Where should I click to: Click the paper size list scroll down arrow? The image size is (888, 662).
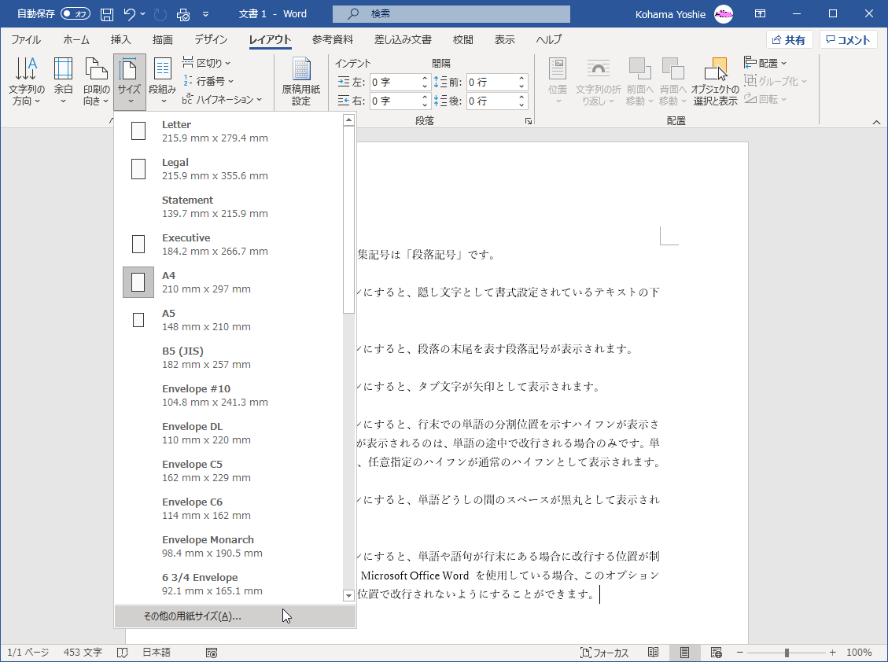(349, 595)
